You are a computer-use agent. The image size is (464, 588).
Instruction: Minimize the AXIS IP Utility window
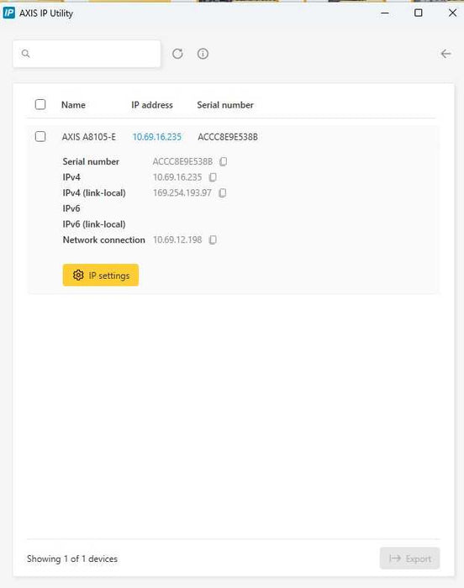(x=385, y=13)
